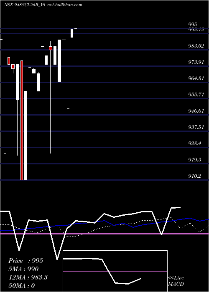
Task: Click the 12MA : 983.3 readout
Action: pyautogui.click(x=28, y=277)
